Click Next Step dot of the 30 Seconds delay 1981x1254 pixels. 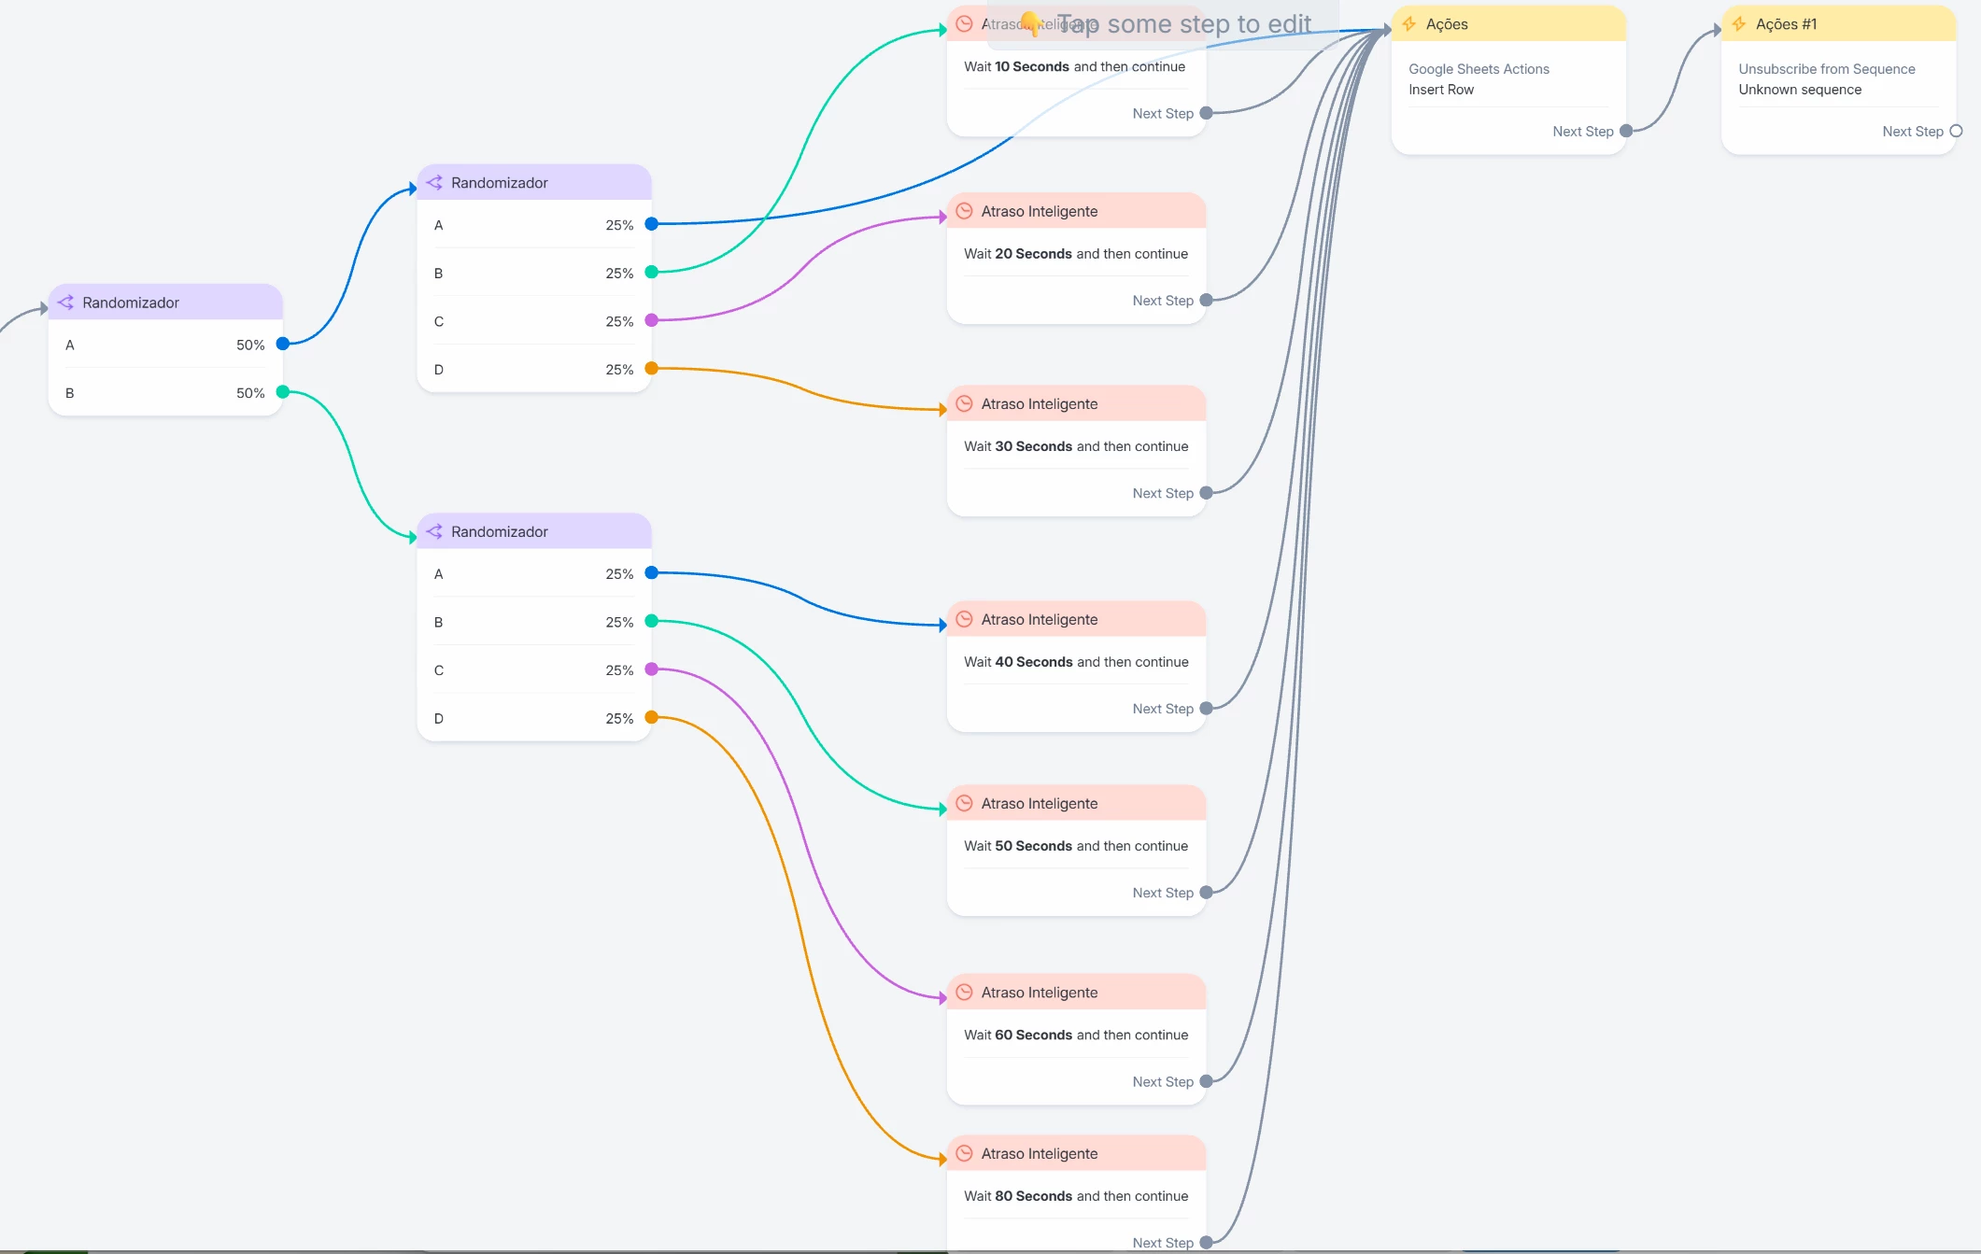(1207, 493)
